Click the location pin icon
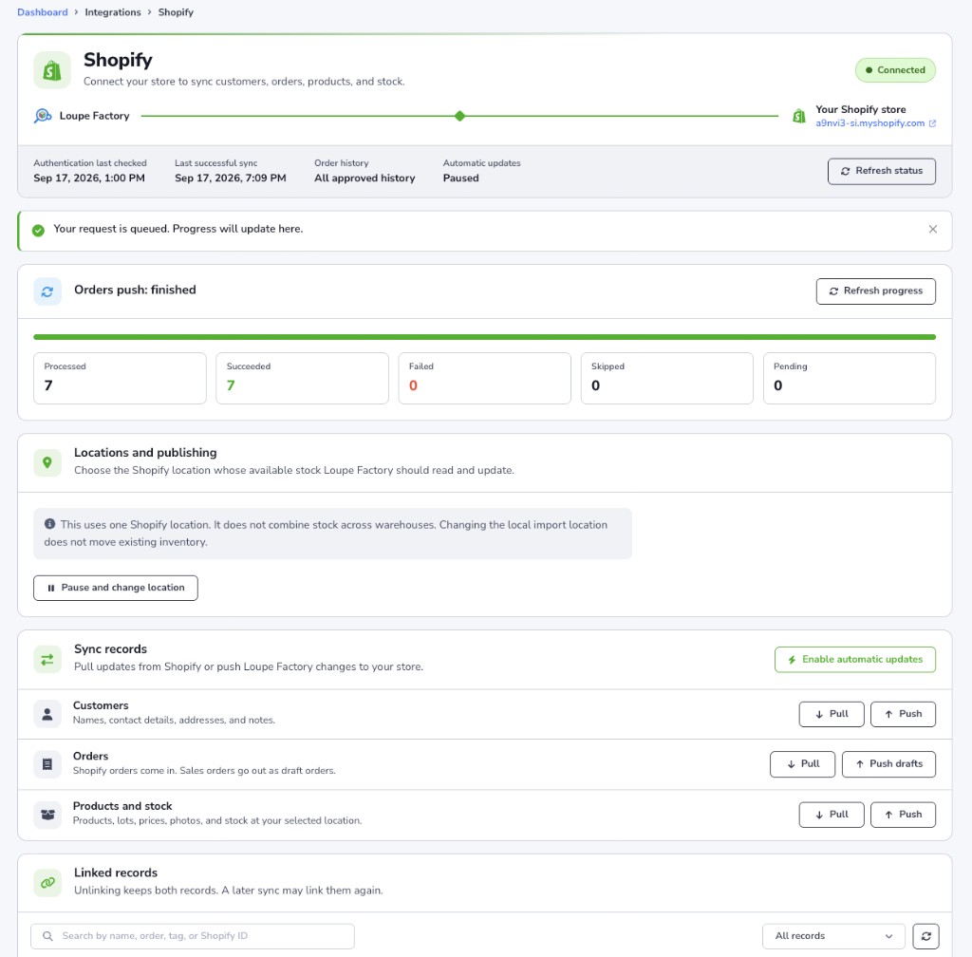Screen dimensions: 972x957 (x=47, y=462)
